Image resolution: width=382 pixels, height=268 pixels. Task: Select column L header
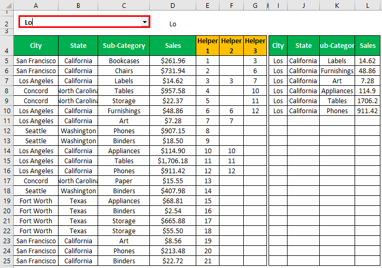coord(367,5)
